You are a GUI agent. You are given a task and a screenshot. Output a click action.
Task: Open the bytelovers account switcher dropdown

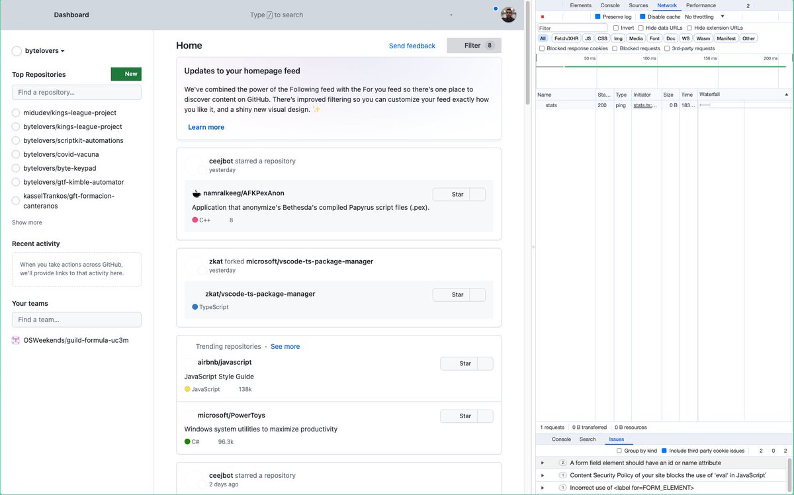(44, 51)
